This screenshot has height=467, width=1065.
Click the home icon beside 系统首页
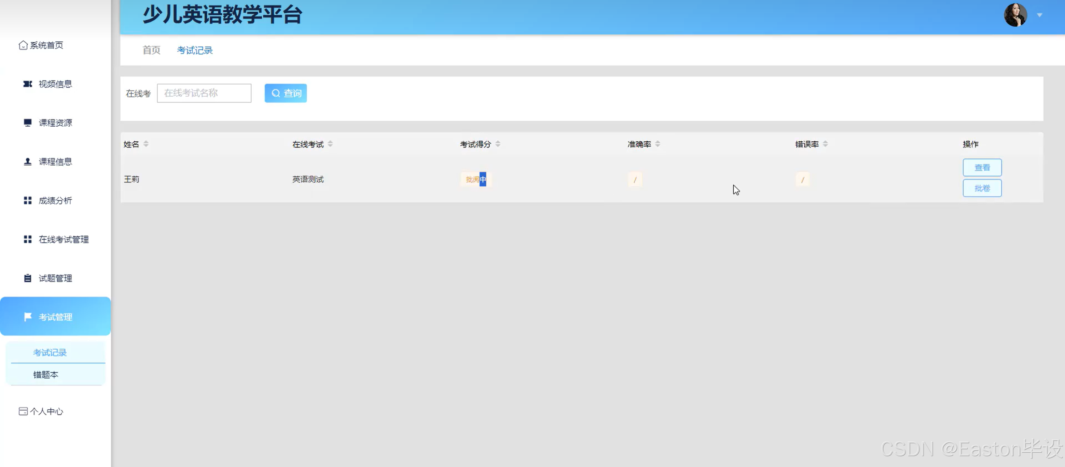23,45
